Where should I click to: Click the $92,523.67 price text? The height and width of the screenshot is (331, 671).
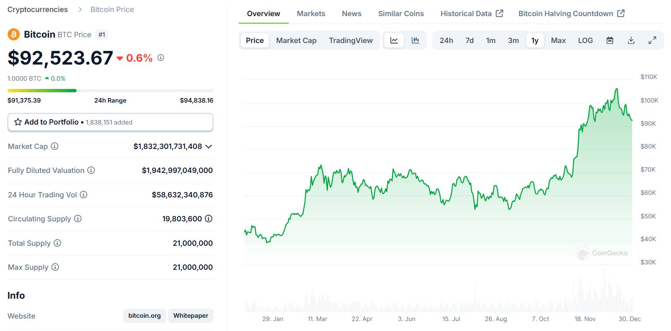coord(60,58)
